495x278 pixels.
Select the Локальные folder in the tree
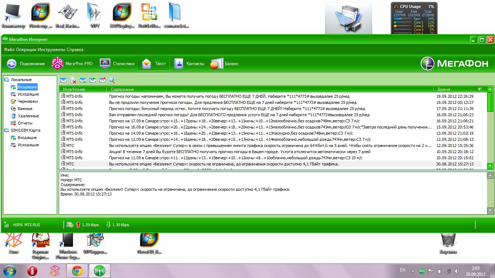[21, 80]
